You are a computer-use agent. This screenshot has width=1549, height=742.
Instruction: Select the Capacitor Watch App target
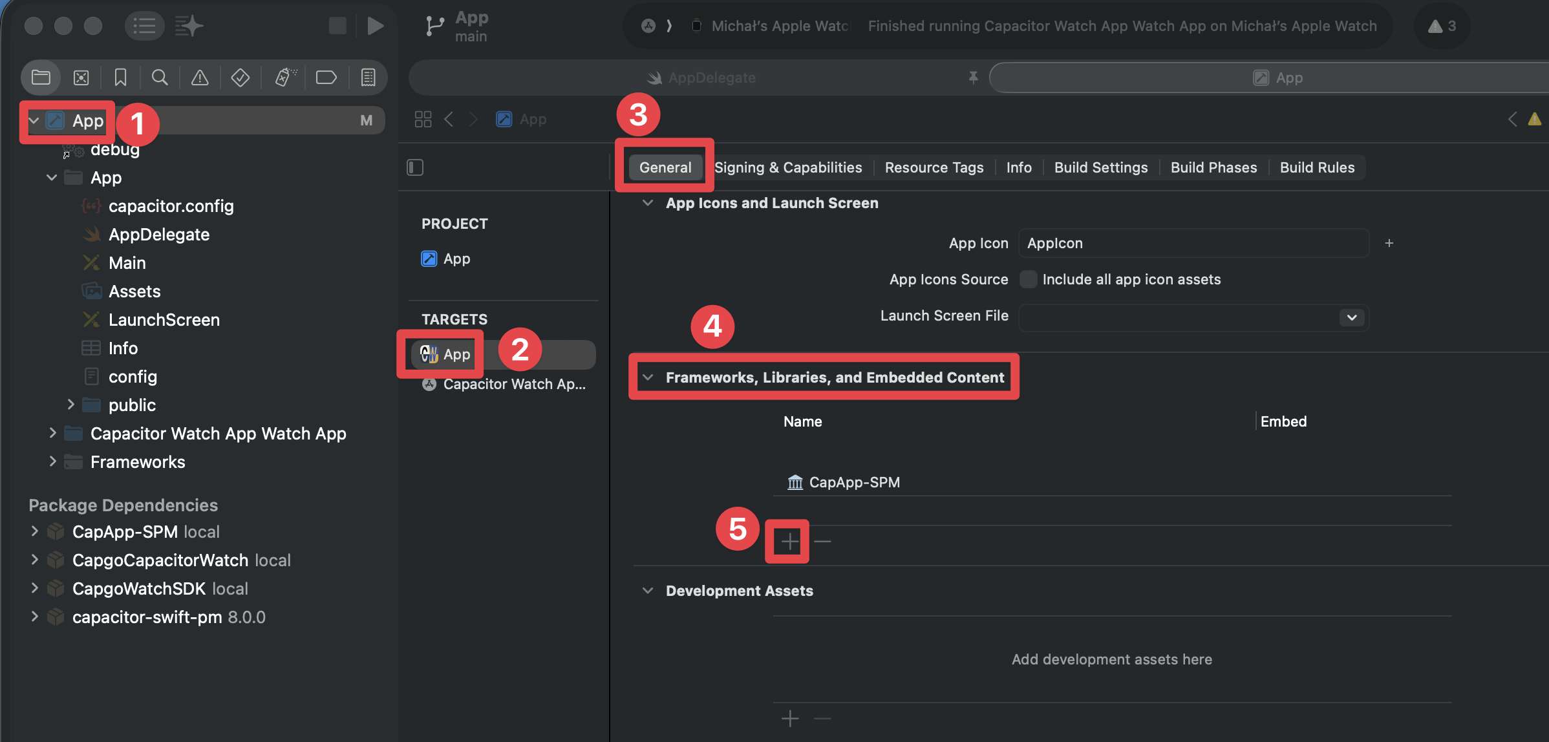click(503, 384)
